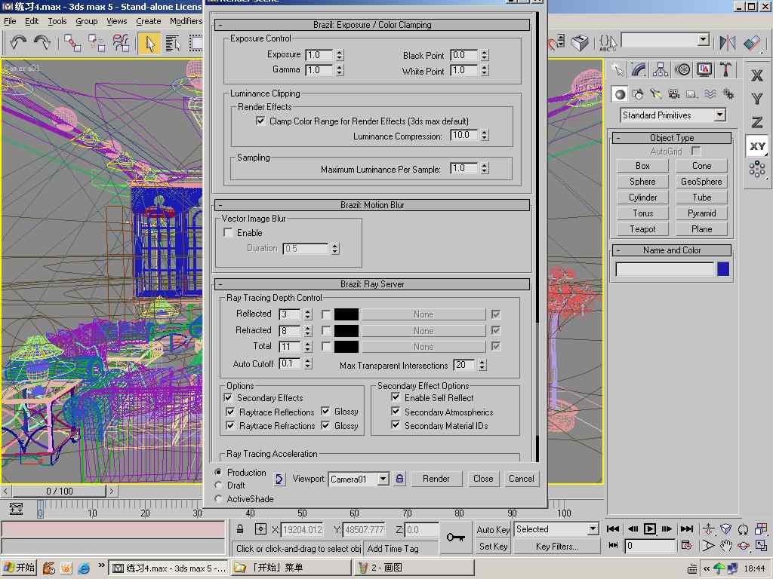Collapse the Brazil: Ray Server rollout

372,284
